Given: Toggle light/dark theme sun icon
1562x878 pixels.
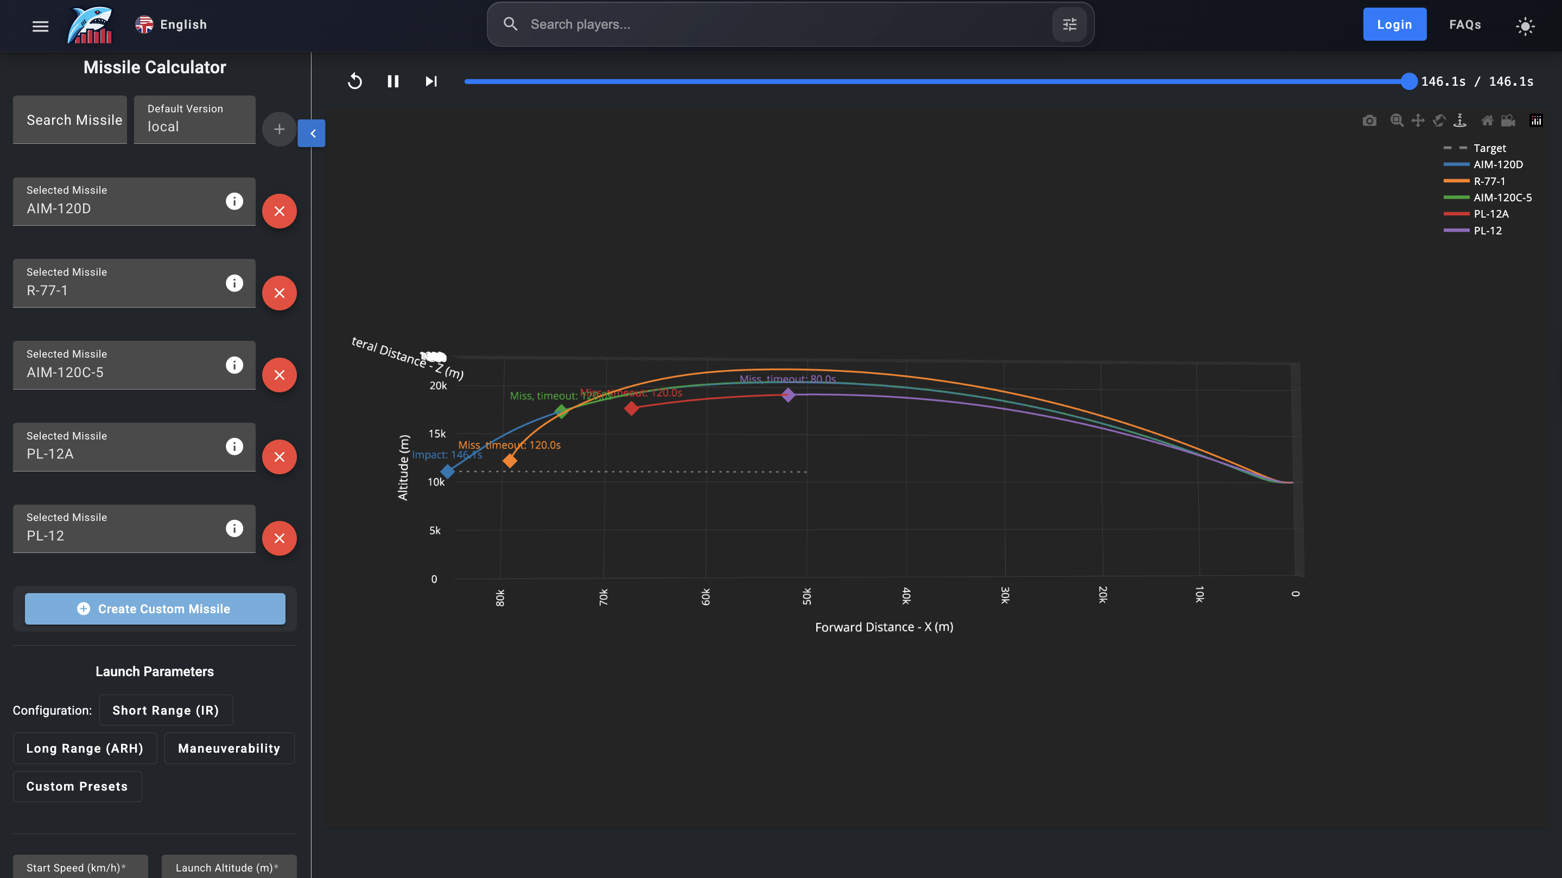Looking at the screenshot, I should point(1525,26).
